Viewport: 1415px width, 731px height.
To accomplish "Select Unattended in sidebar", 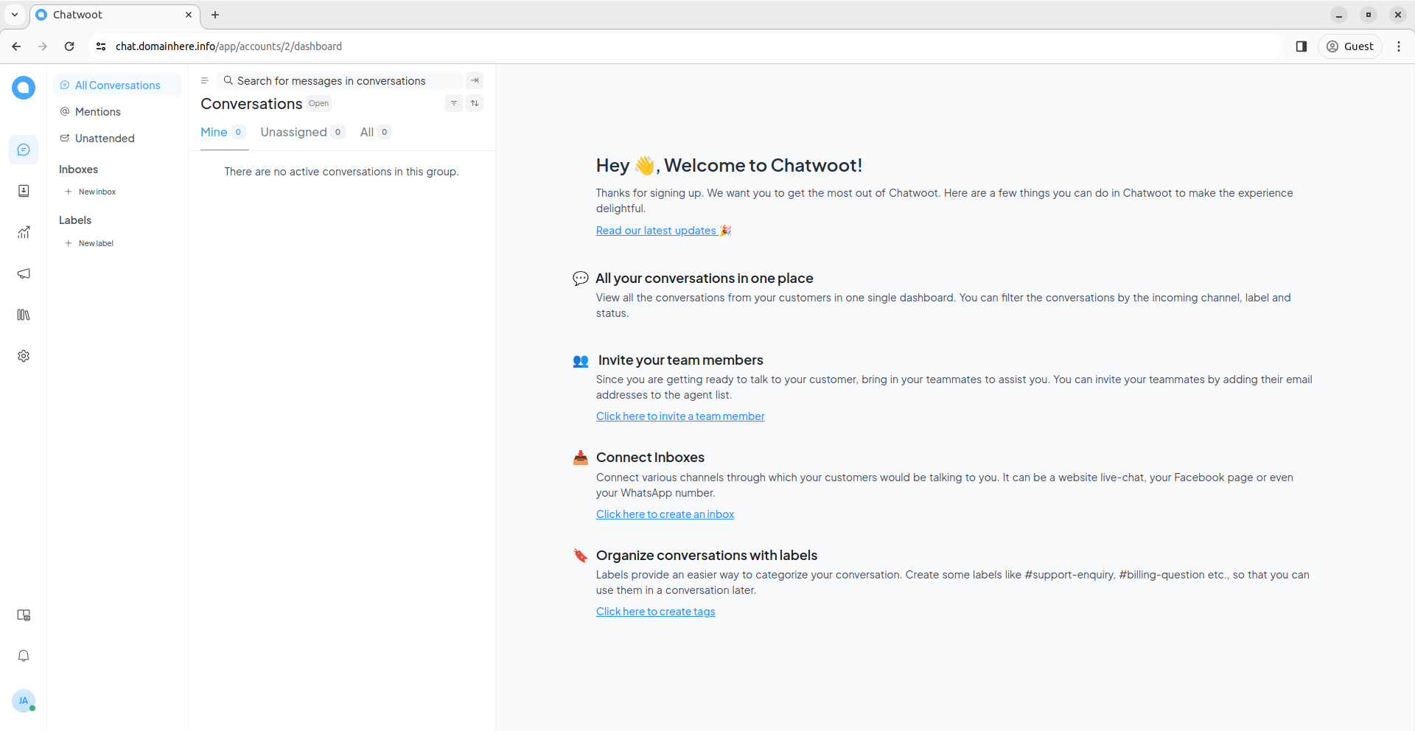I will 117,138.
